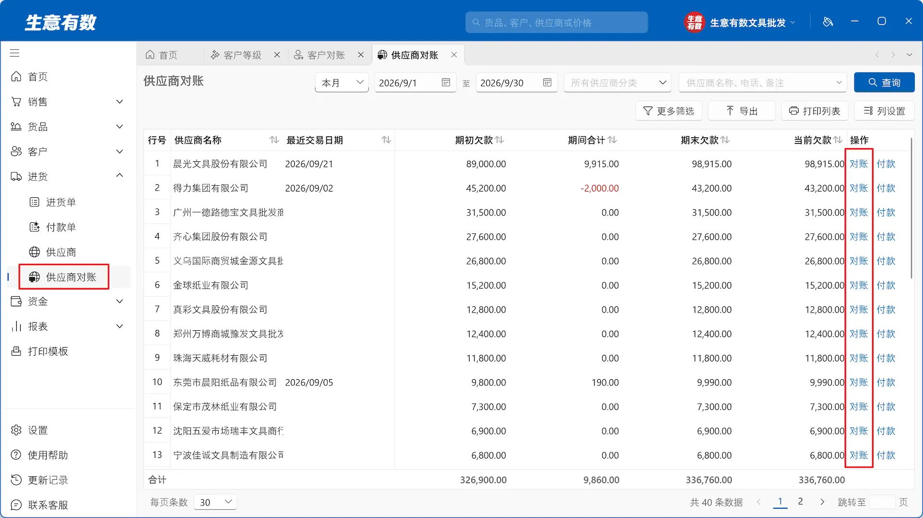Sort by 期初欠款 column arrows

(x=499, y=140)
